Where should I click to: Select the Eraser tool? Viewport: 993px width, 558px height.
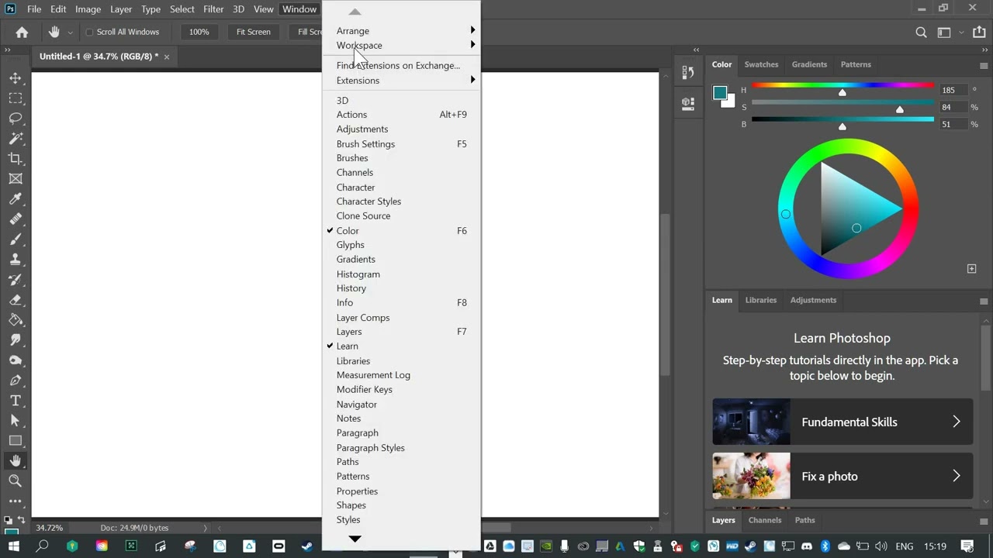(16, 300)
